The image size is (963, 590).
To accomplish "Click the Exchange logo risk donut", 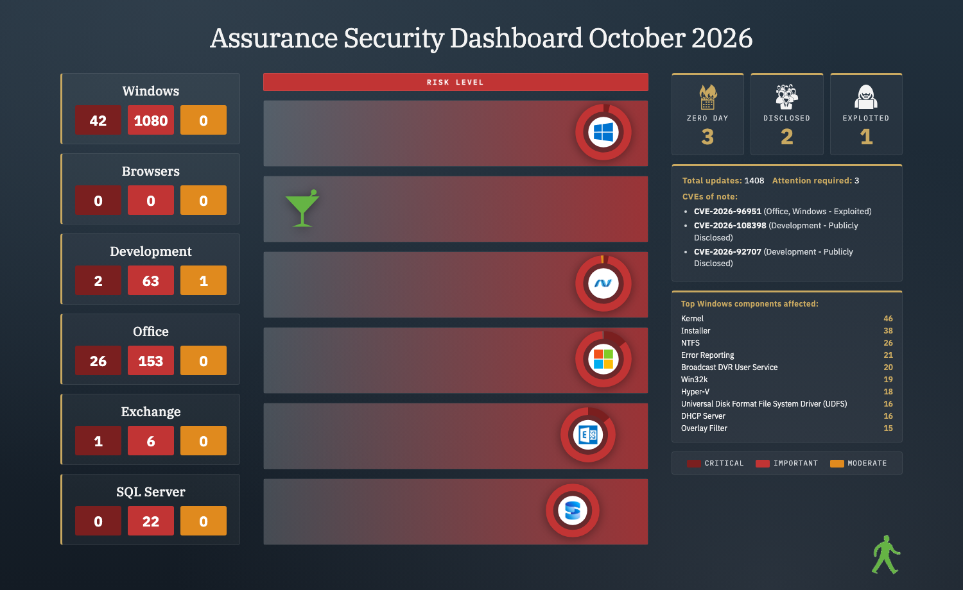I will (x=588, y=435).
